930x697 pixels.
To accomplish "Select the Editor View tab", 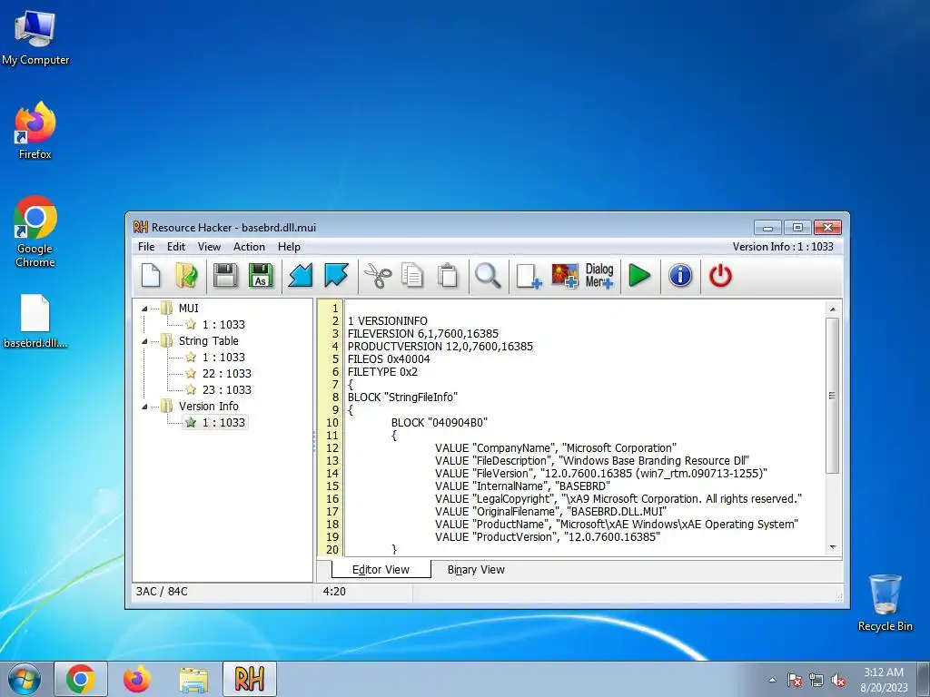I will [381, 570].
